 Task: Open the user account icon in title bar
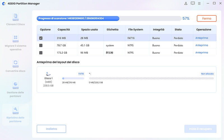coord(186,3)
